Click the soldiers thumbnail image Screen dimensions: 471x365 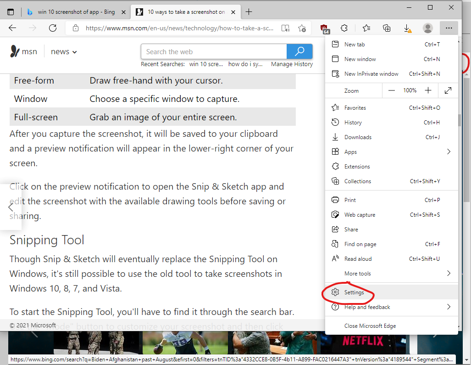point(96,343)
